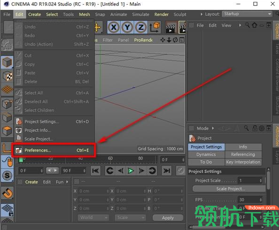Switch to the Key Interpolation tab
Screen dimensions: 279x230
tap(243, 162)
